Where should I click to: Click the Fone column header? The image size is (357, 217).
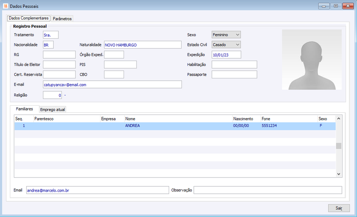point(289,119)
